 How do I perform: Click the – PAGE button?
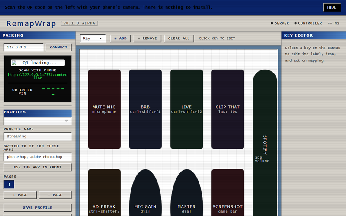tap(55, 195)
